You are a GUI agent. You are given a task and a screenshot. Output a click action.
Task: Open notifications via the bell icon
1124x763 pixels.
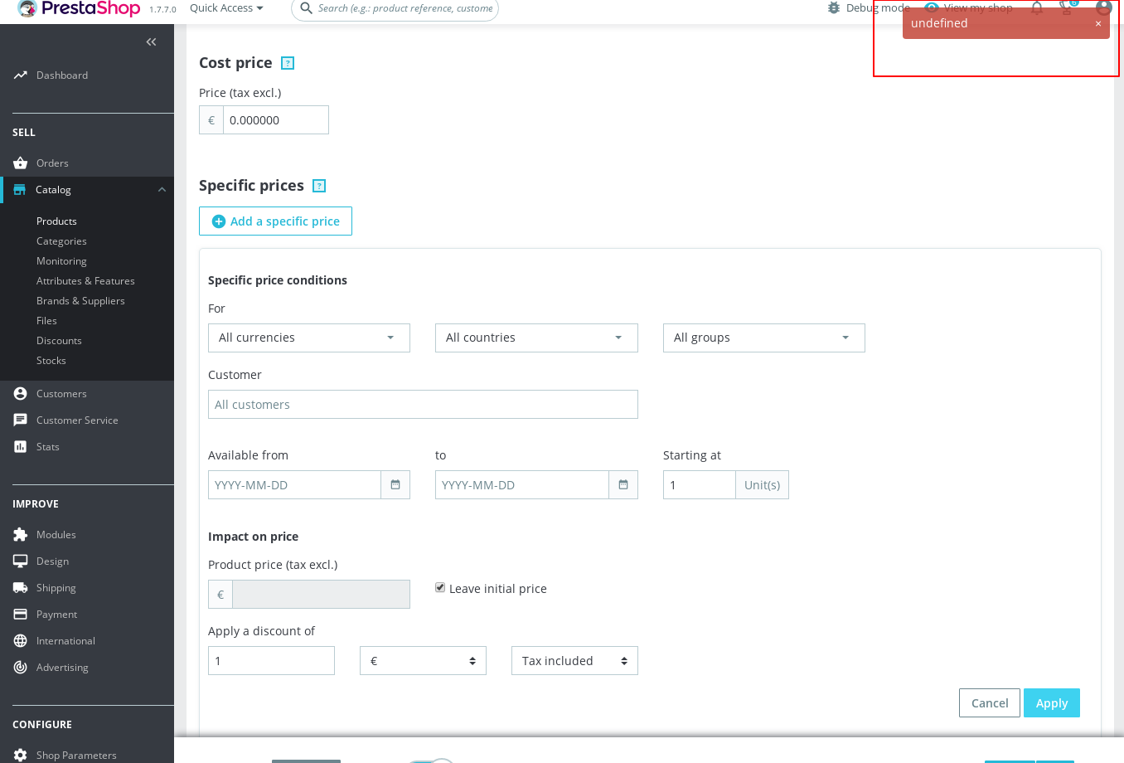[1036, 8]
